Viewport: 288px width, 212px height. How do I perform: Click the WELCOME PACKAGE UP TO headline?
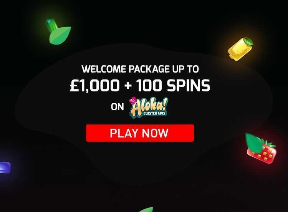coord(140,69)
